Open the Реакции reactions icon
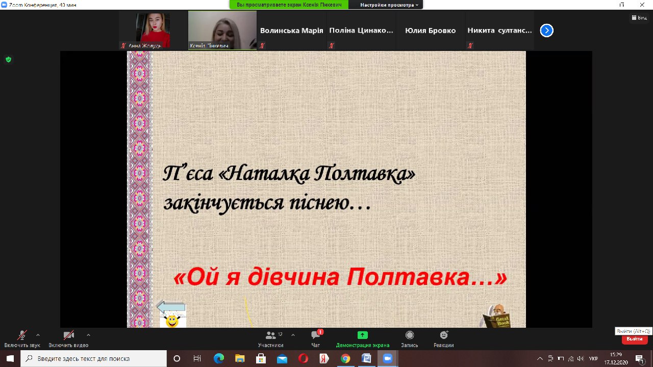This screenshot has width=653, height=367. pyautogui.click(x=444, y=335)
